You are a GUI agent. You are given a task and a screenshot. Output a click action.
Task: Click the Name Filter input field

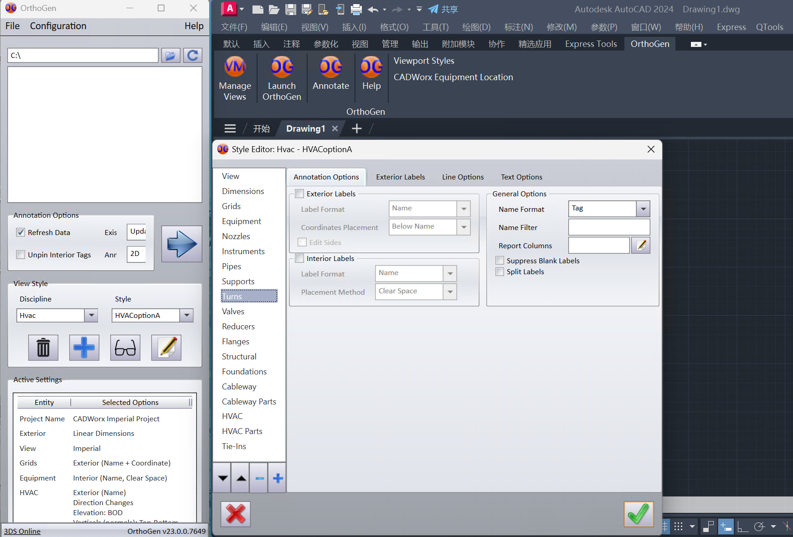click(x=609, y=227)
